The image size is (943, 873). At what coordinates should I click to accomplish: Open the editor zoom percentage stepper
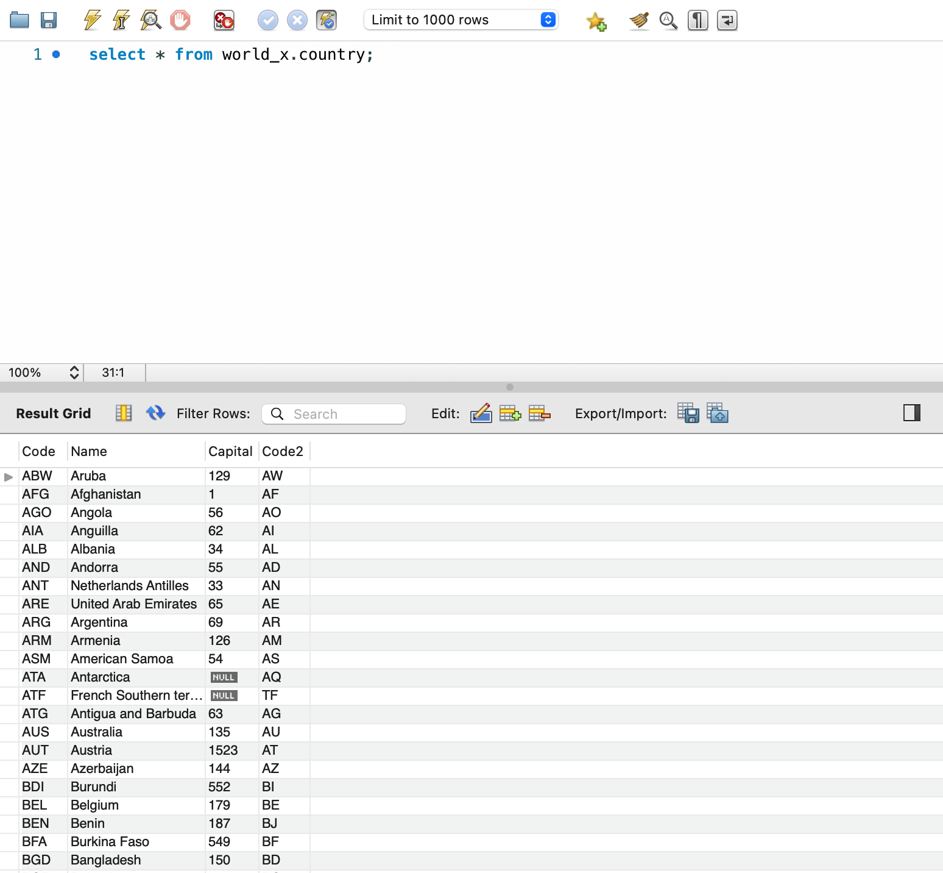tap(73, 372)
